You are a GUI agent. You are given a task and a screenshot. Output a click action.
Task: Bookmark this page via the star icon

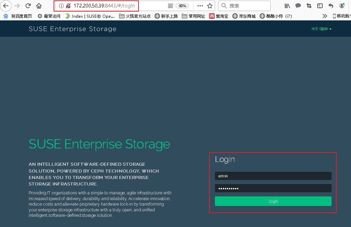[x=209, y=6]
